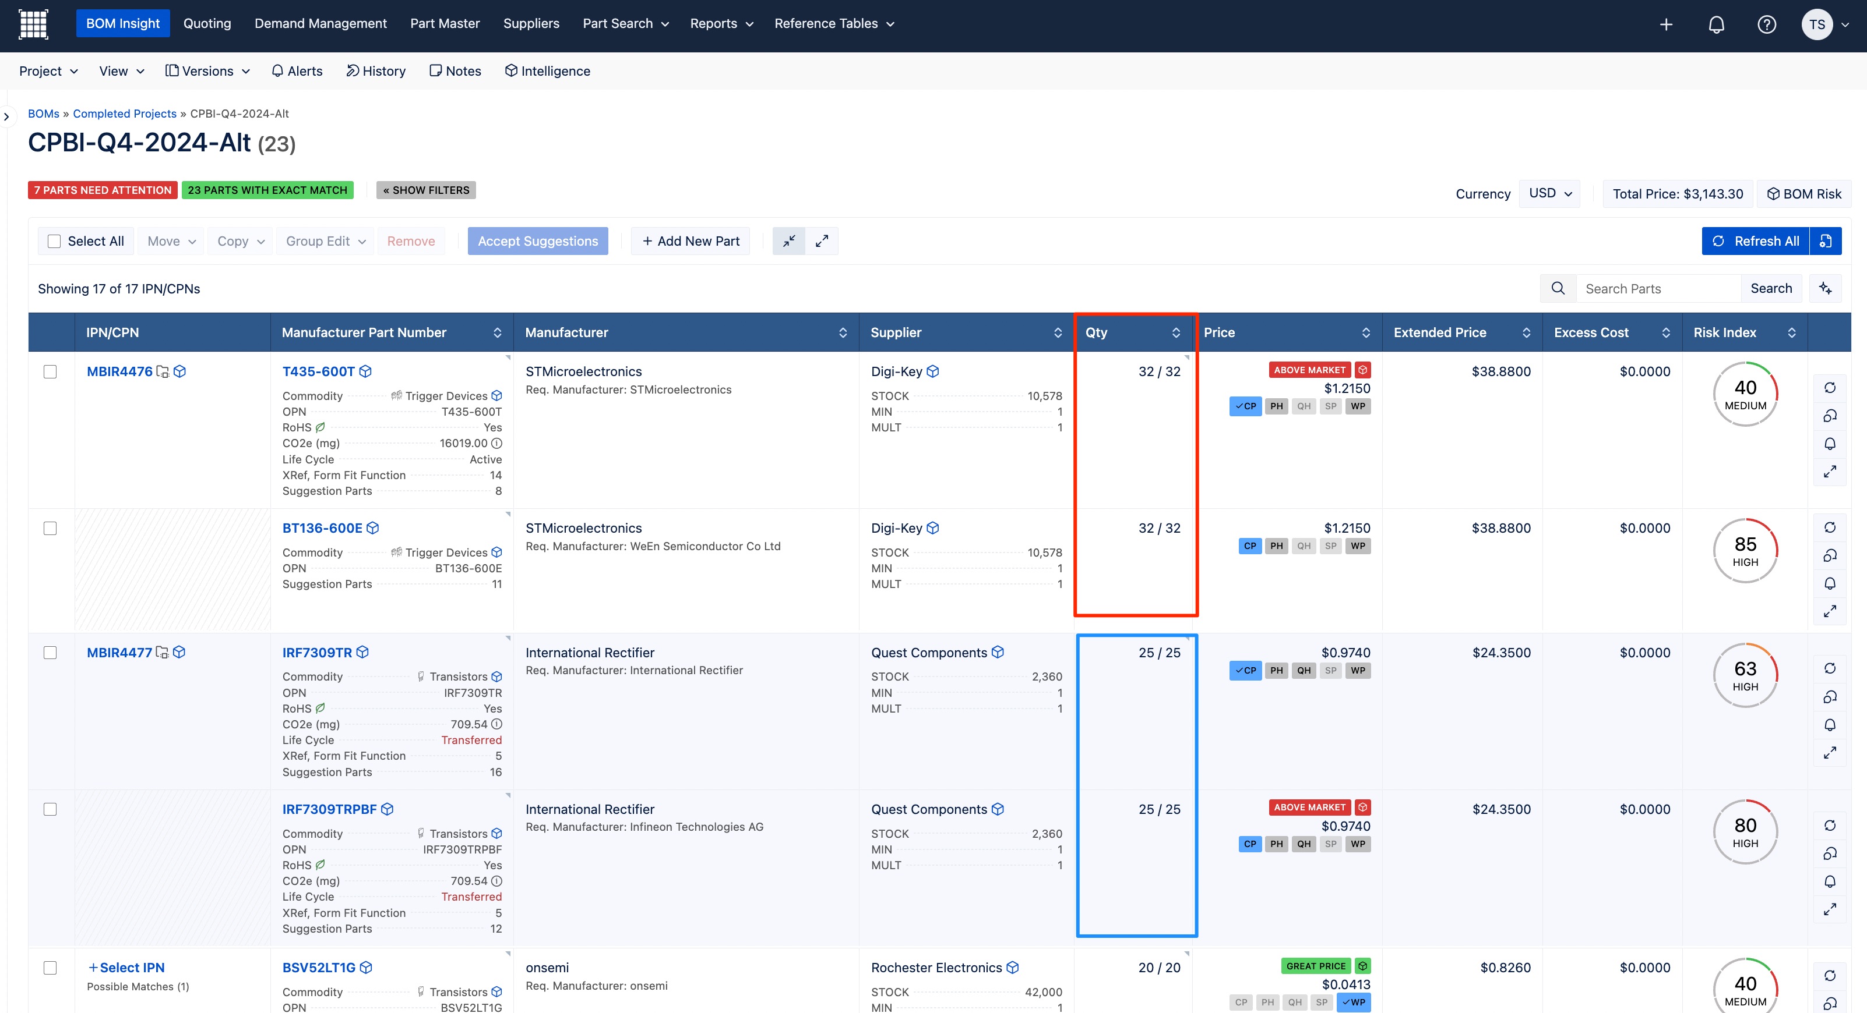Click the cube icon next to Quest Components for IRF7309TR

[x=998, y=653]
